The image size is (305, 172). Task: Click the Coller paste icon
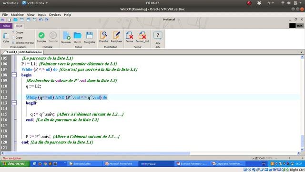coord(6,36)
